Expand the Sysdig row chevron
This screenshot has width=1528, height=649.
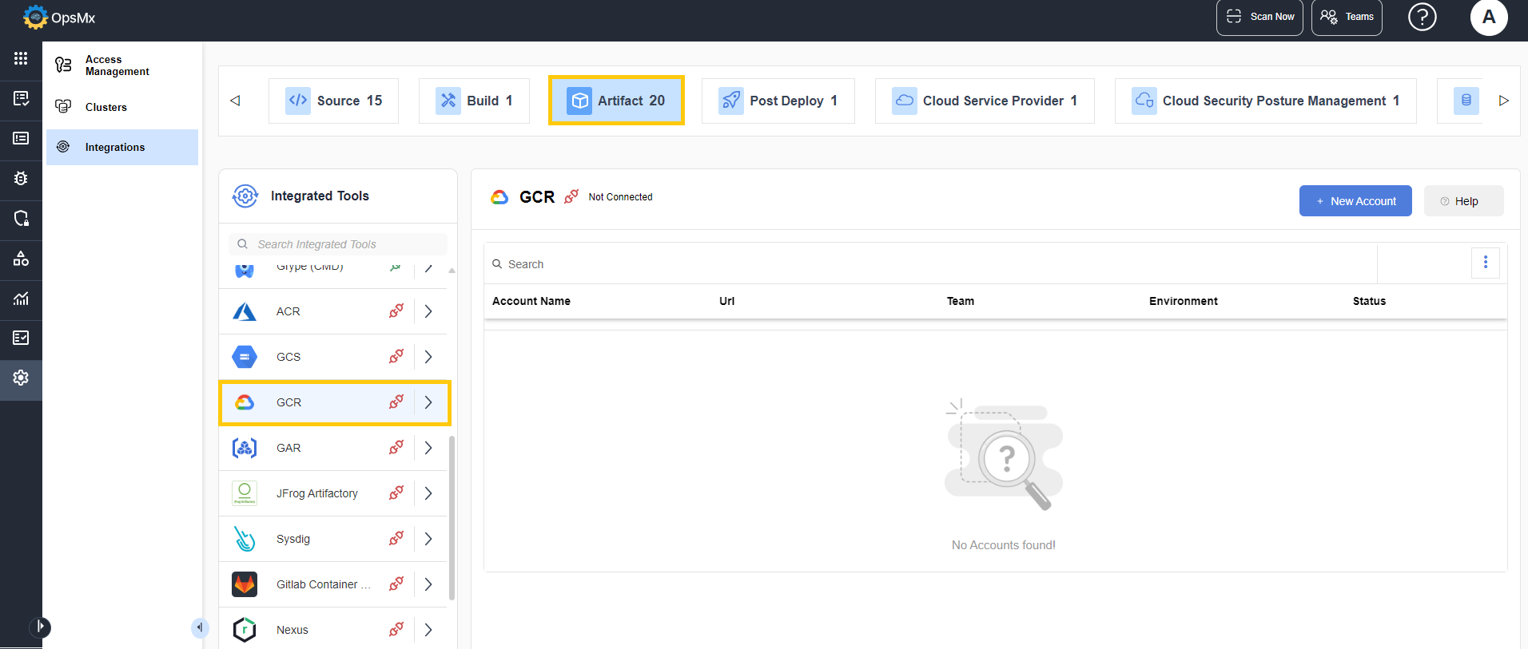coord(428,539)
